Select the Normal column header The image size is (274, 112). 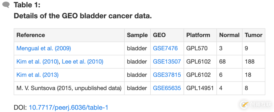[x=229, y=35]
